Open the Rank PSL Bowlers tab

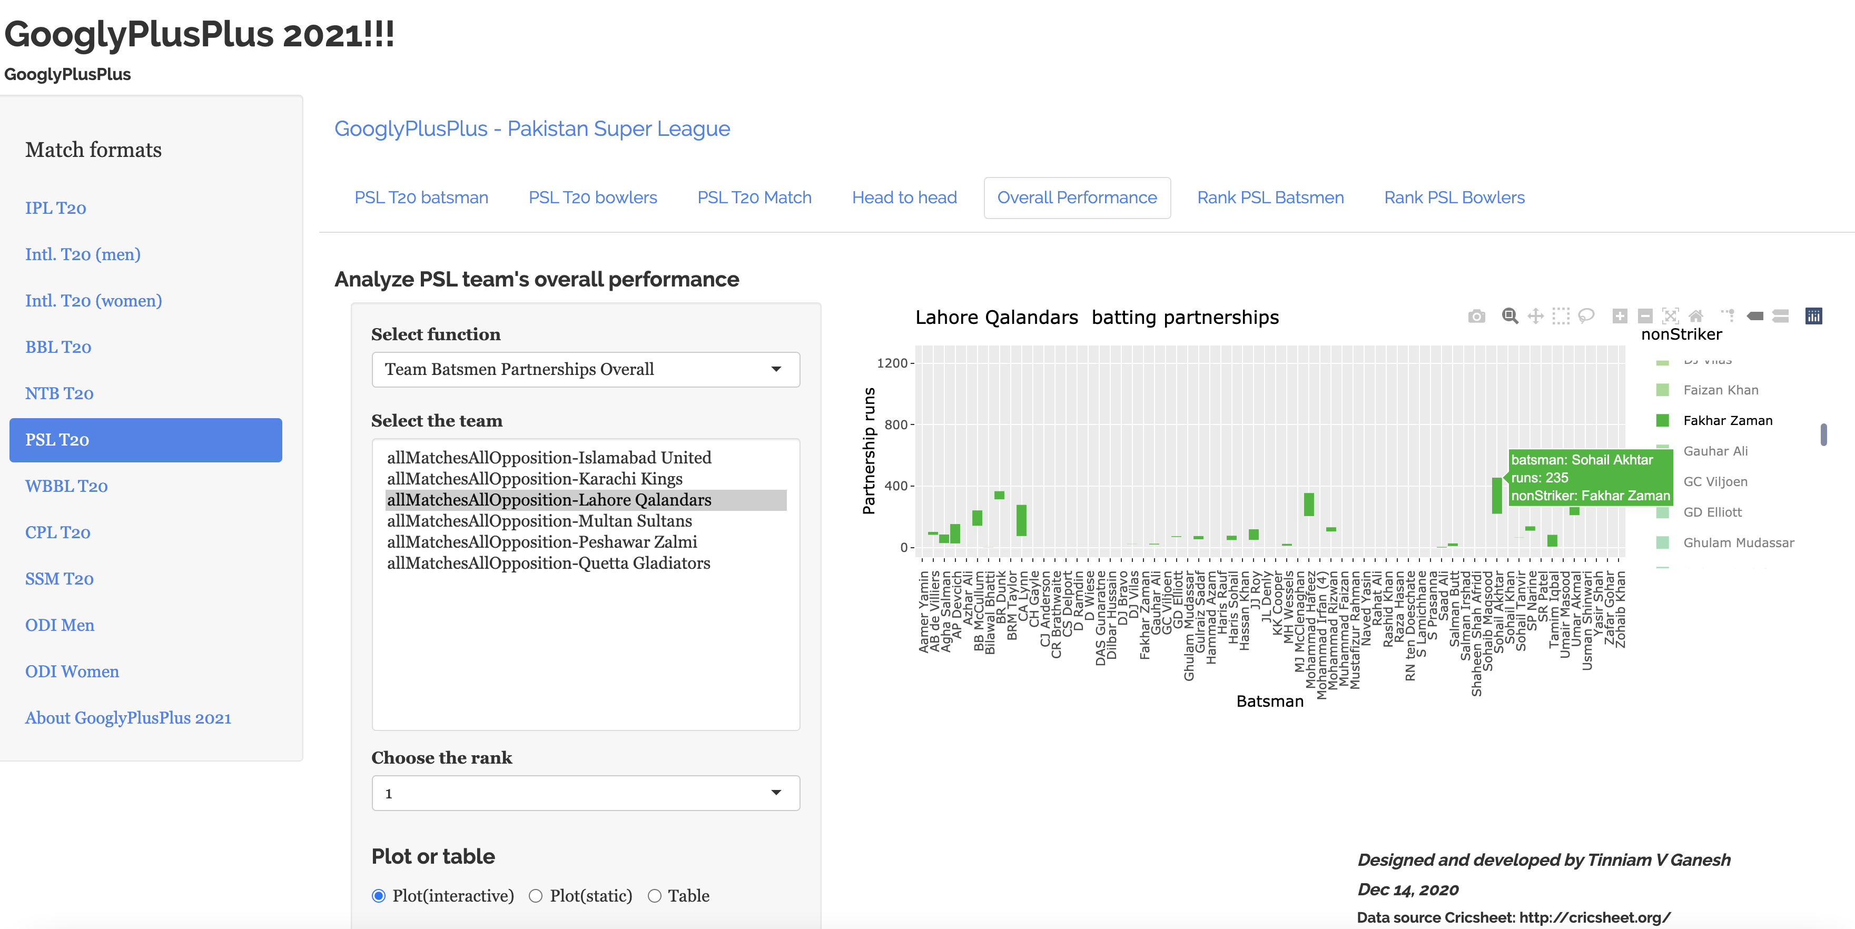coord(1454,198)
